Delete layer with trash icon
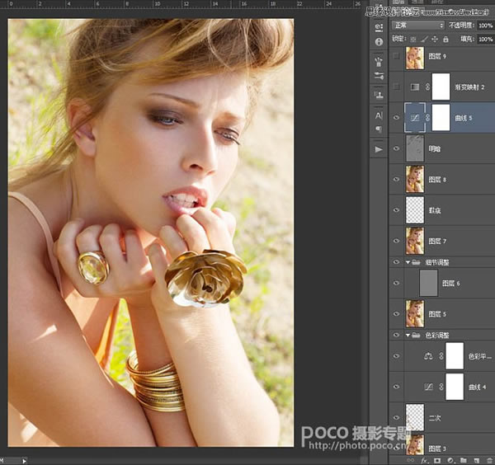 point(489,461)
